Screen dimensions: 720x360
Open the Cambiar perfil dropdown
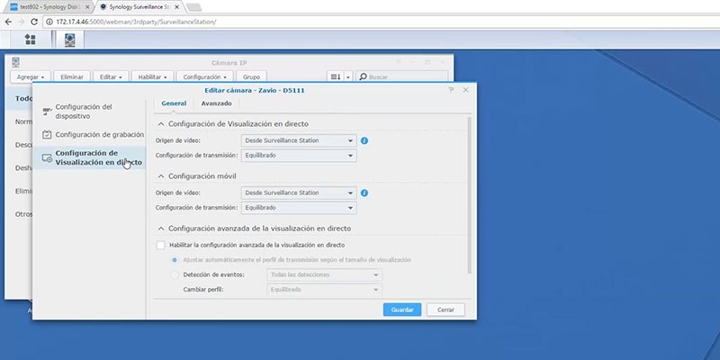[x=324, y=290]
